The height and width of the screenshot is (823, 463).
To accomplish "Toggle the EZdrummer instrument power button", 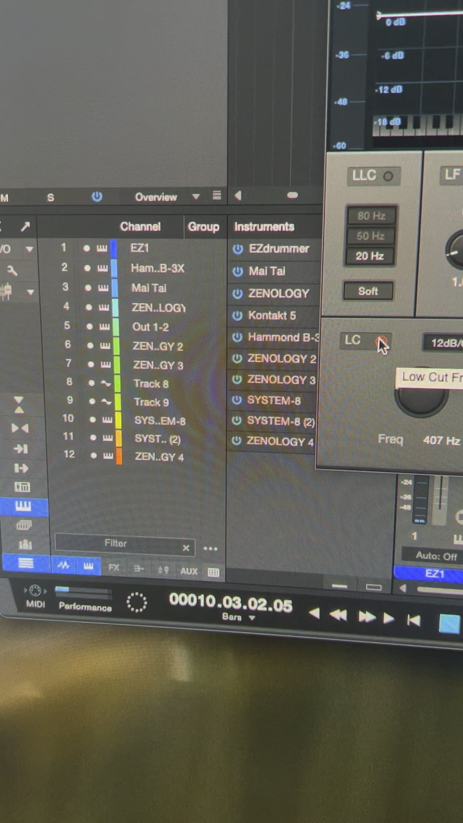I will pos(238,249).
